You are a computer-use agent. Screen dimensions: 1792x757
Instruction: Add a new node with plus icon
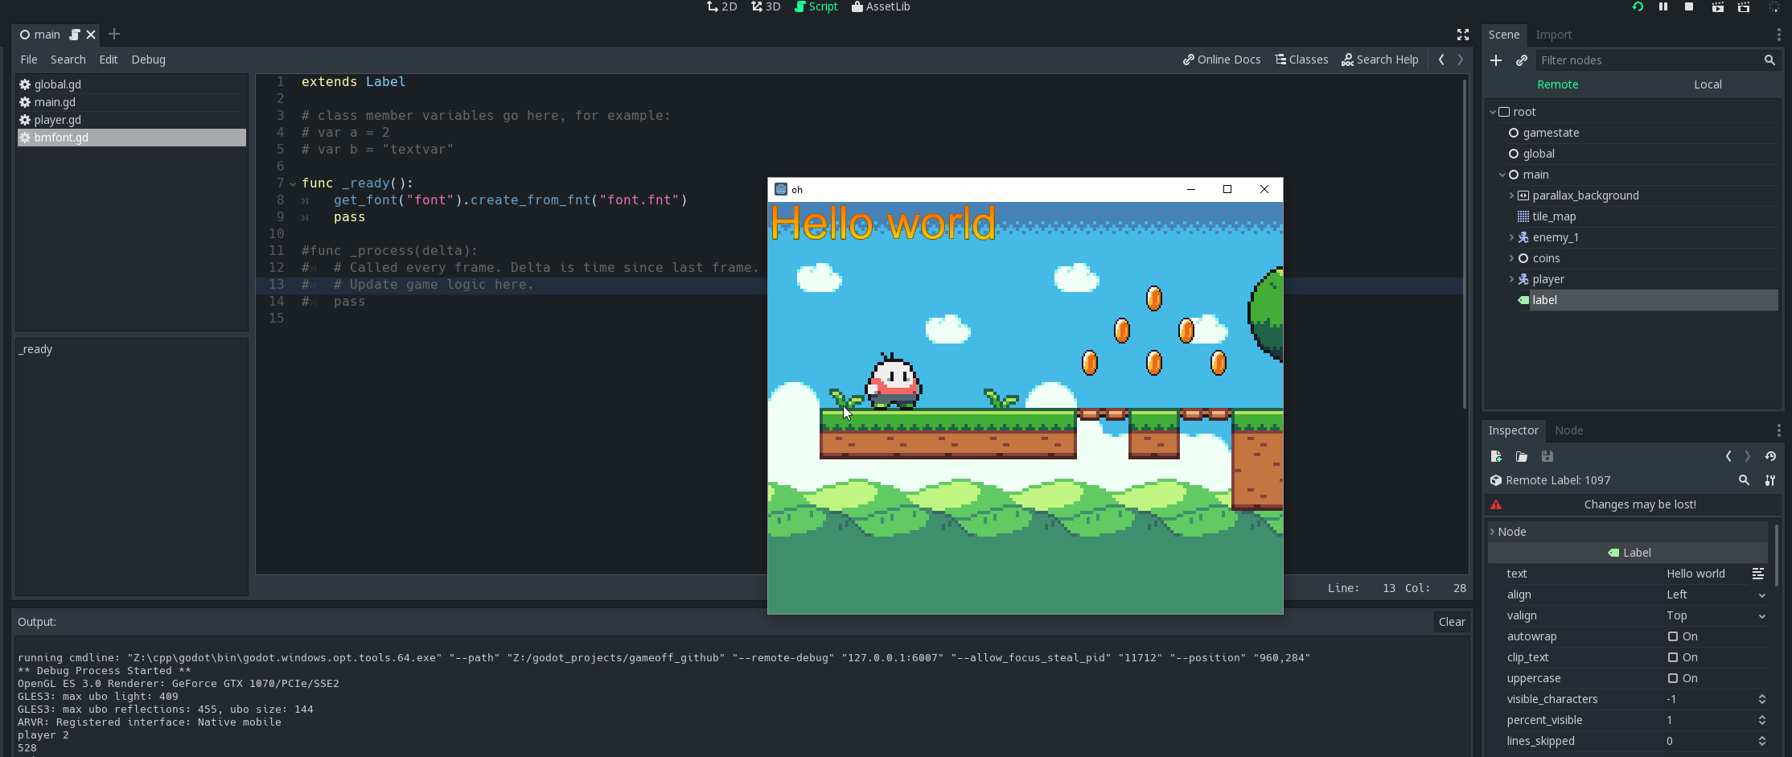click(x=1496, y=60)
